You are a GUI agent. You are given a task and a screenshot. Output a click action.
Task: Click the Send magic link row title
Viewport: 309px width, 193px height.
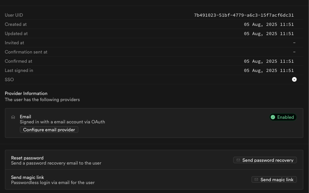(28, 177)
